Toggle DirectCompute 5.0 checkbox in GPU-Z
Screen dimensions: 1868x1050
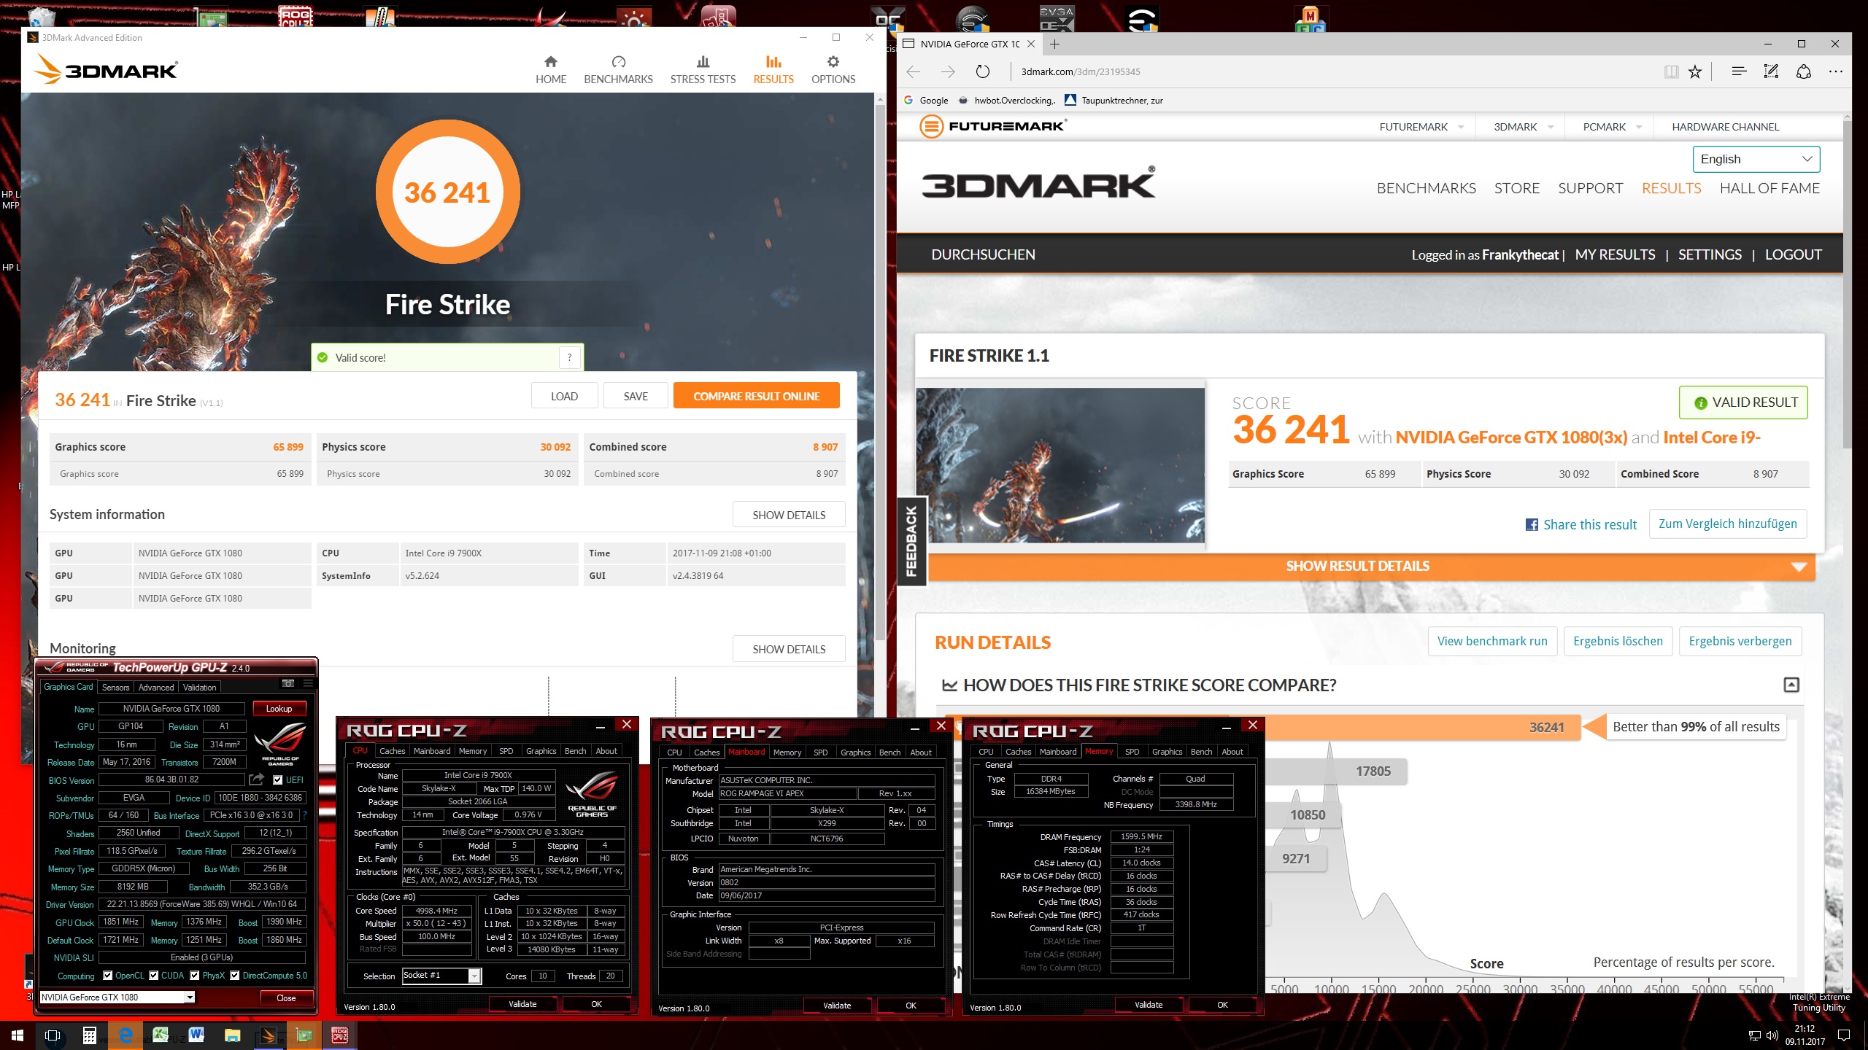click(x=235, y=976)
